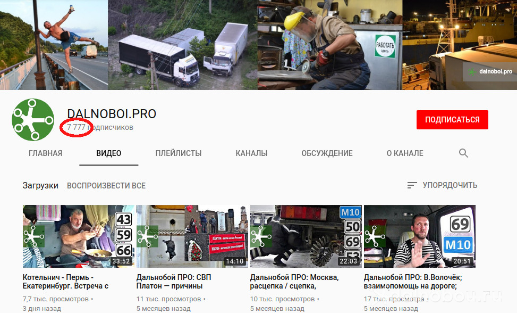The image size is (517, 313).
Task: Click Воспроизвести все play all button
Action: (106, 186)
